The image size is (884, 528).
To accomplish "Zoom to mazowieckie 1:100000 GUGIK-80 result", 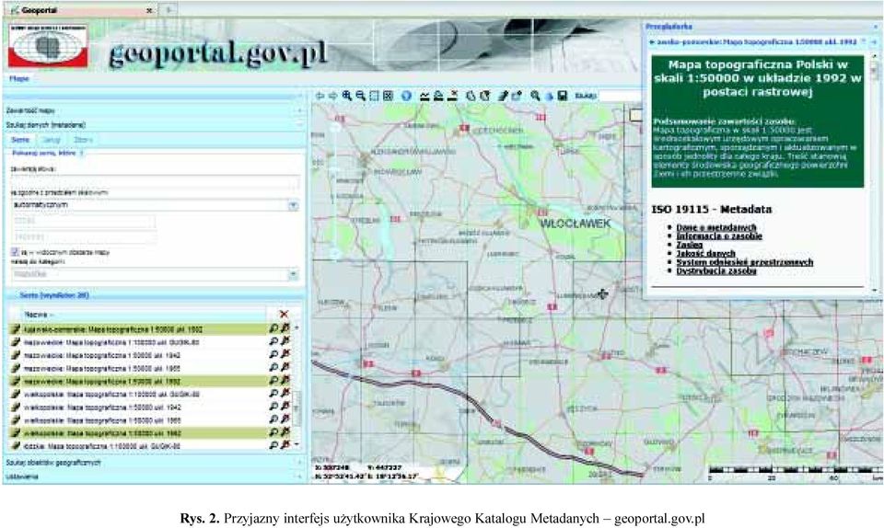I will pyautogui.click(x=273, y=341).
